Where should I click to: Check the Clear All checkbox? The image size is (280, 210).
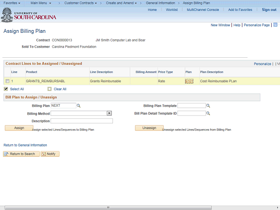49,89
